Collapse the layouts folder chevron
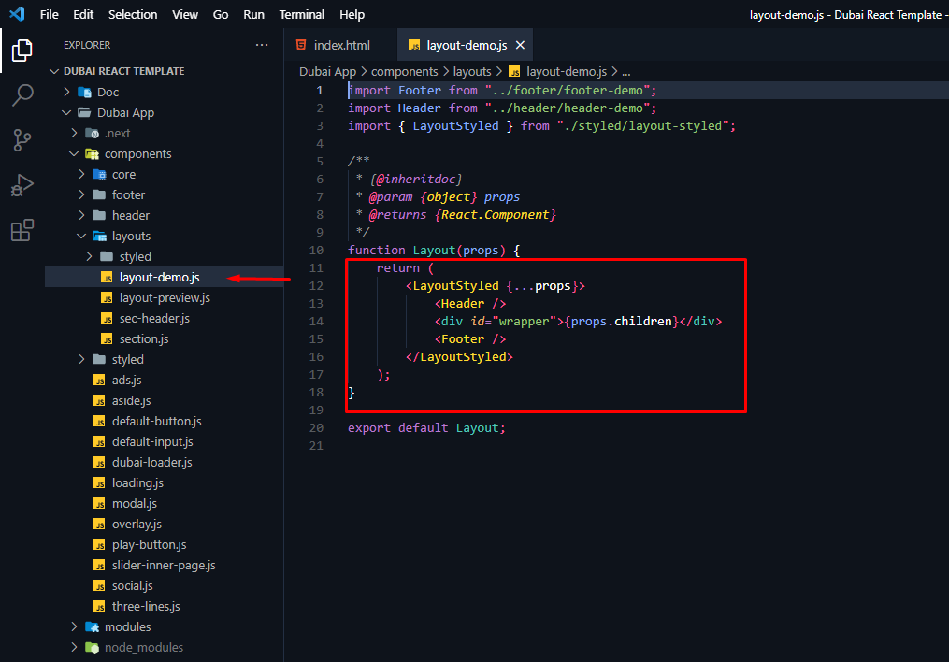The width and height of the screenshot is (949, 662). coord(81,236)
